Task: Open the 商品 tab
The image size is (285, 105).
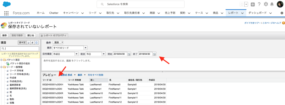Action: coord(216,13)
